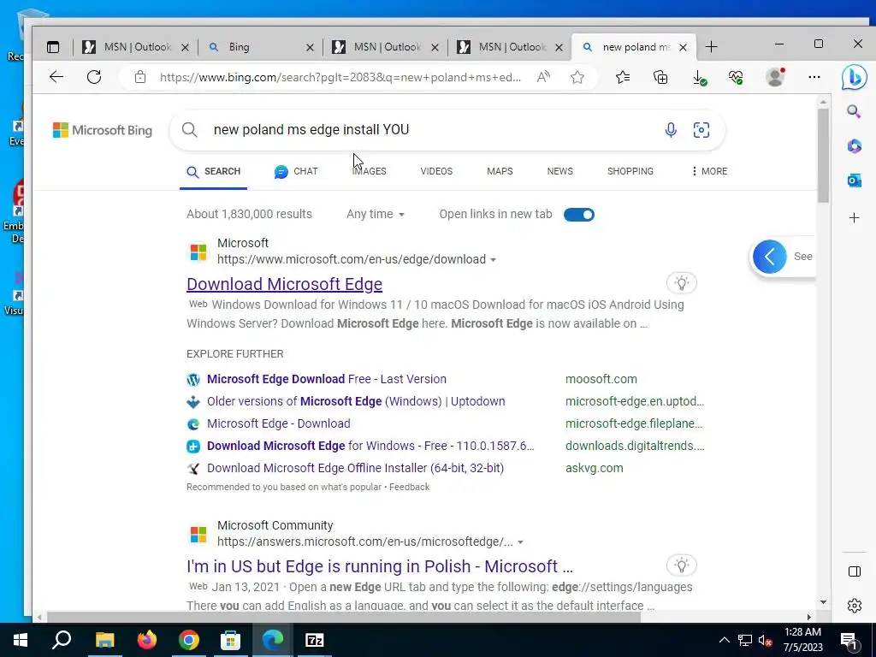Click into the Bing search query field
Screen dimensions: 876x657
click(430, 130)
